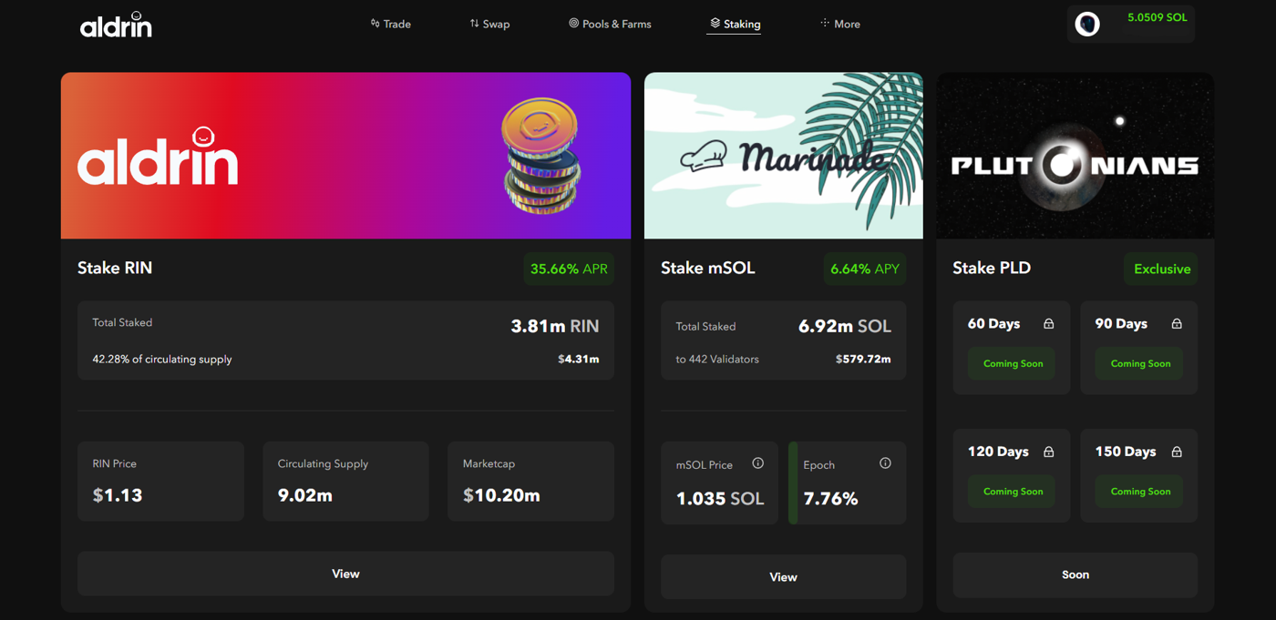Screen dimensions: 1276x620
Task: Click the Stake mSOL heading
Action: tap(708, 268)
